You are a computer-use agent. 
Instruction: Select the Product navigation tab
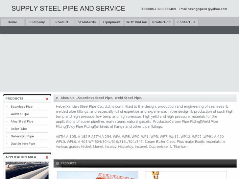coord(62,22)
